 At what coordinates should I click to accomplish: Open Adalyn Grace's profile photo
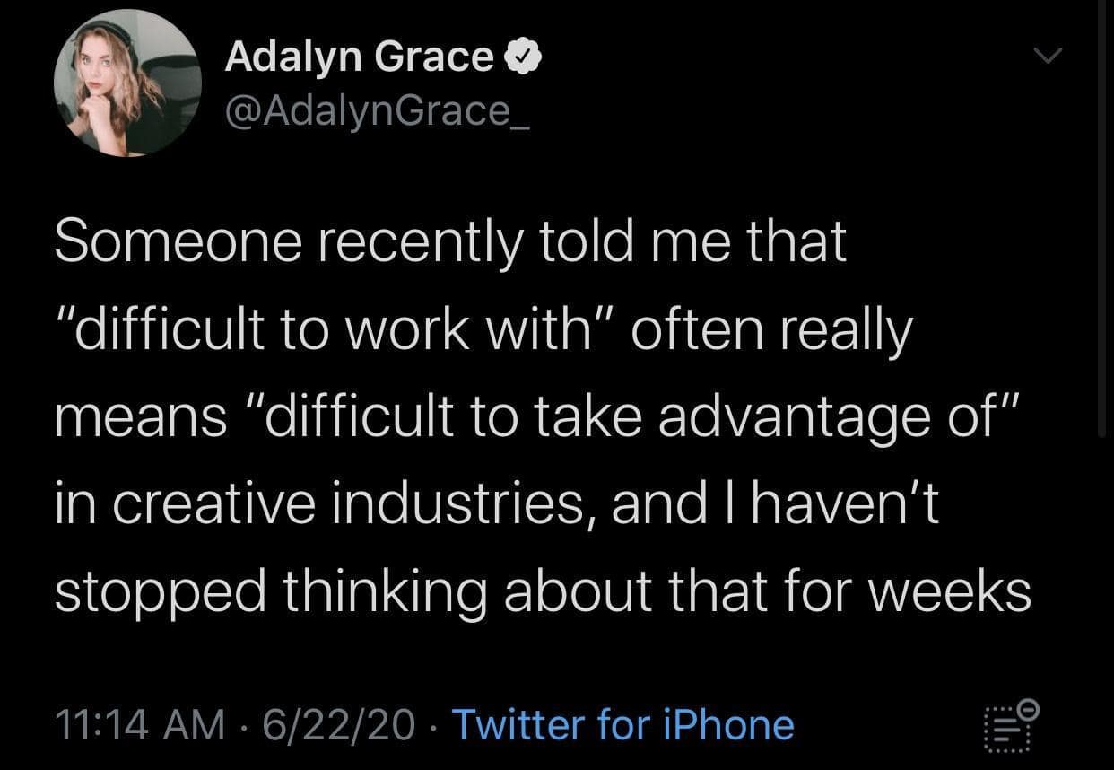tap(126, 83)
